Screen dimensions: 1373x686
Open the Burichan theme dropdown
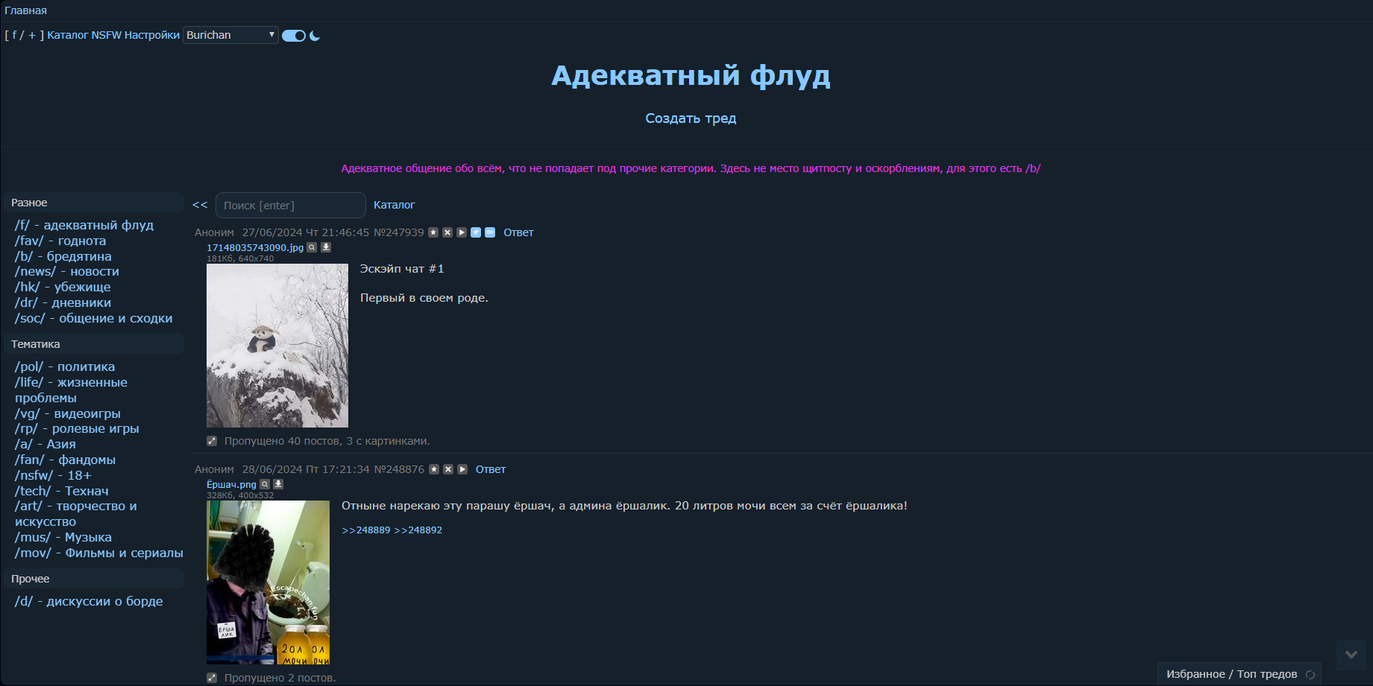click(230, 35)
